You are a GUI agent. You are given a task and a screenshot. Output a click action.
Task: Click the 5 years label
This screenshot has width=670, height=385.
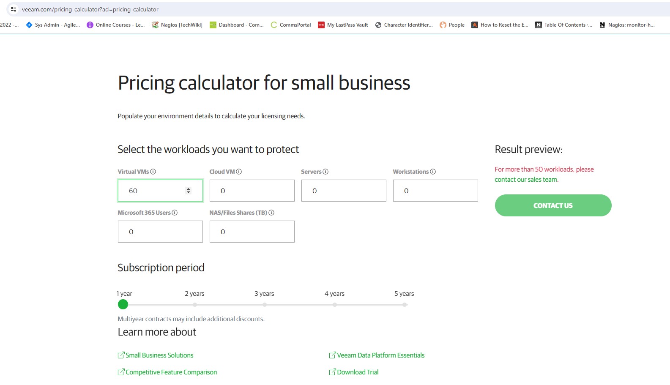click(404, 293)
